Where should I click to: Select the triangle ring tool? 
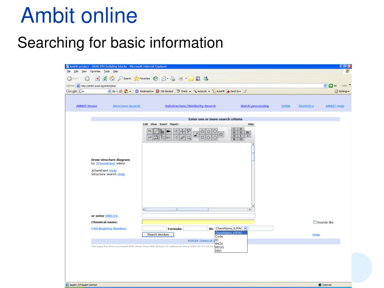click(202, 131)
